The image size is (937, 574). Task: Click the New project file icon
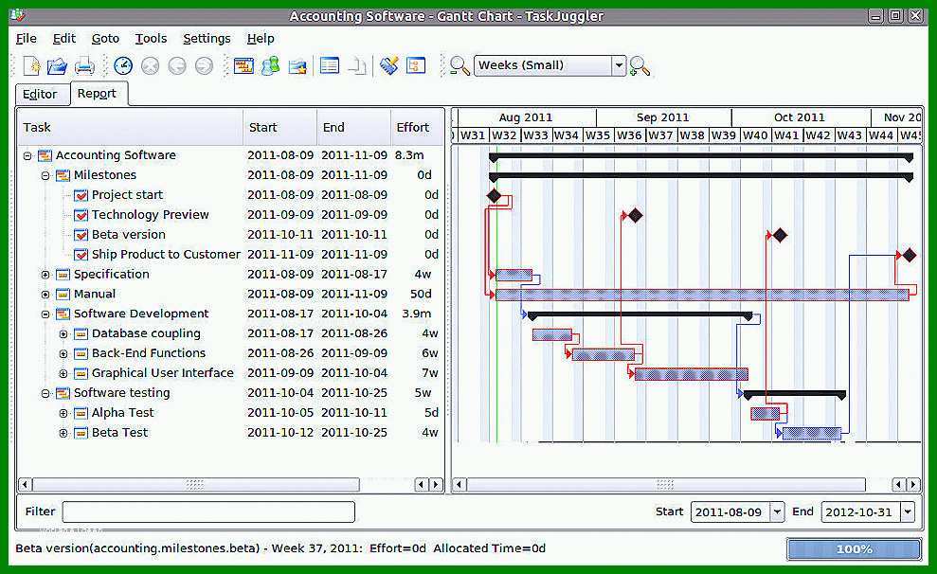pyautogui.click(x=31, y=65)
